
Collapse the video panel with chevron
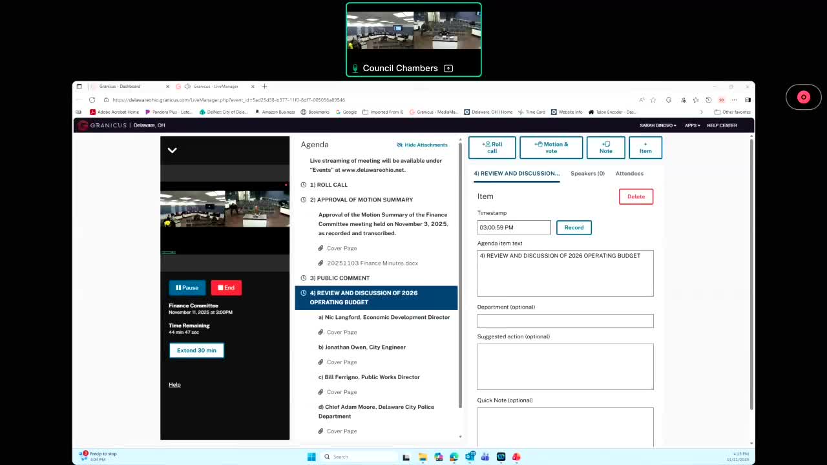173,150
